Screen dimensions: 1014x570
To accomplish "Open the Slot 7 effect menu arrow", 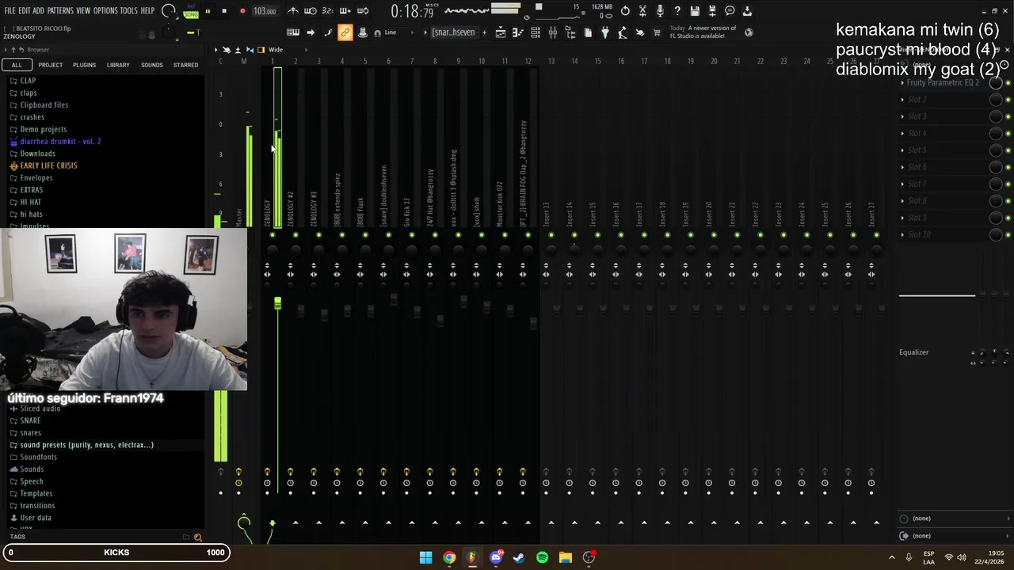I will 902,184.
